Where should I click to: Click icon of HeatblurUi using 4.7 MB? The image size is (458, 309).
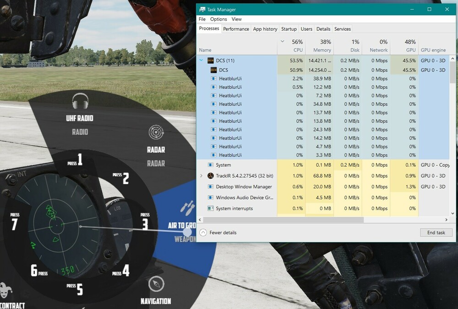213,146
